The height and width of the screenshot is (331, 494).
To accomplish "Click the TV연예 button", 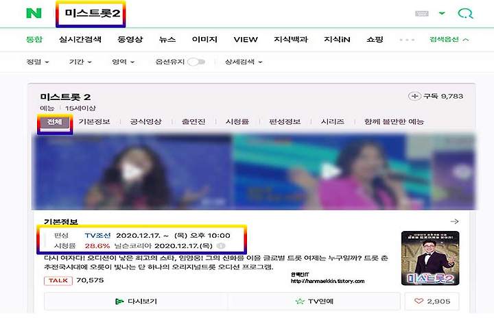I will (x=314, y=301).
